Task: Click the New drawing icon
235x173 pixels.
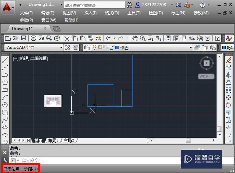Action: [8, 38]
